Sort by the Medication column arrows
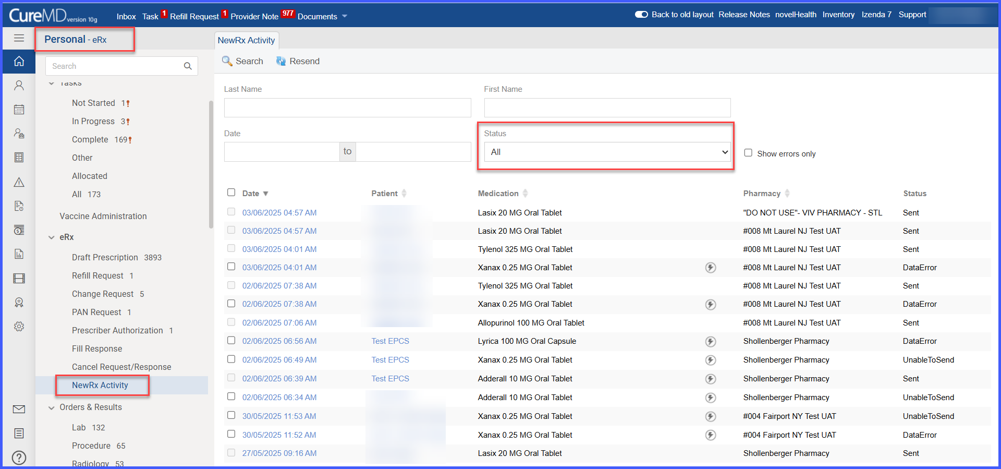This screenshot has height=469, width=1001. 525,194
